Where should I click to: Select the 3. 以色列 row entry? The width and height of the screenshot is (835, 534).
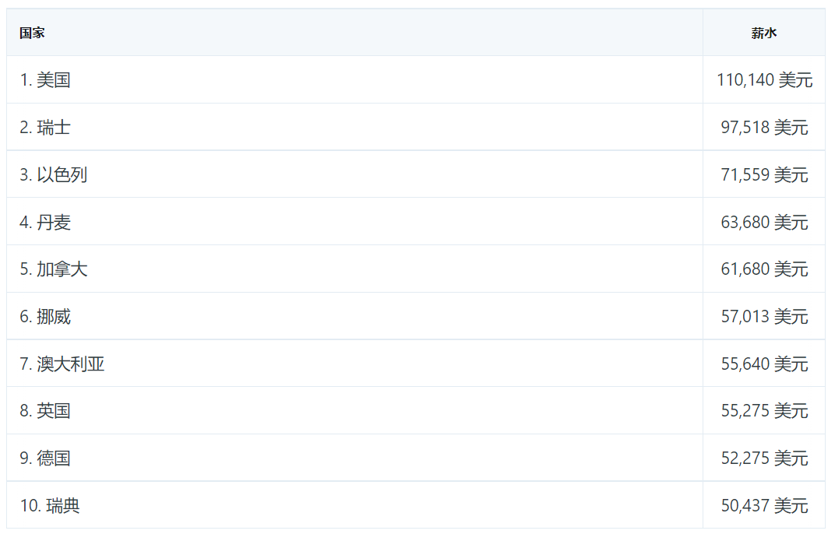(x=54, y=174)
